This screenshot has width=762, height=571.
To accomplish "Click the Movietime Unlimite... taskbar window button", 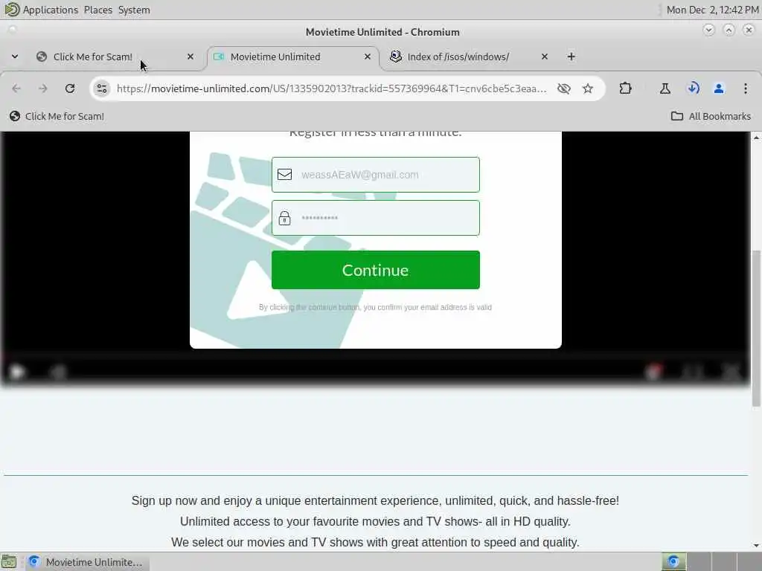I will point(86,562).
